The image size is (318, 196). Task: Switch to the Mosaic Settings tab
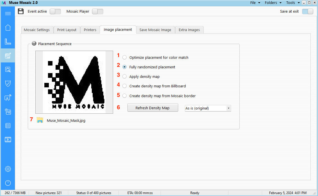[x=37, y=30]
